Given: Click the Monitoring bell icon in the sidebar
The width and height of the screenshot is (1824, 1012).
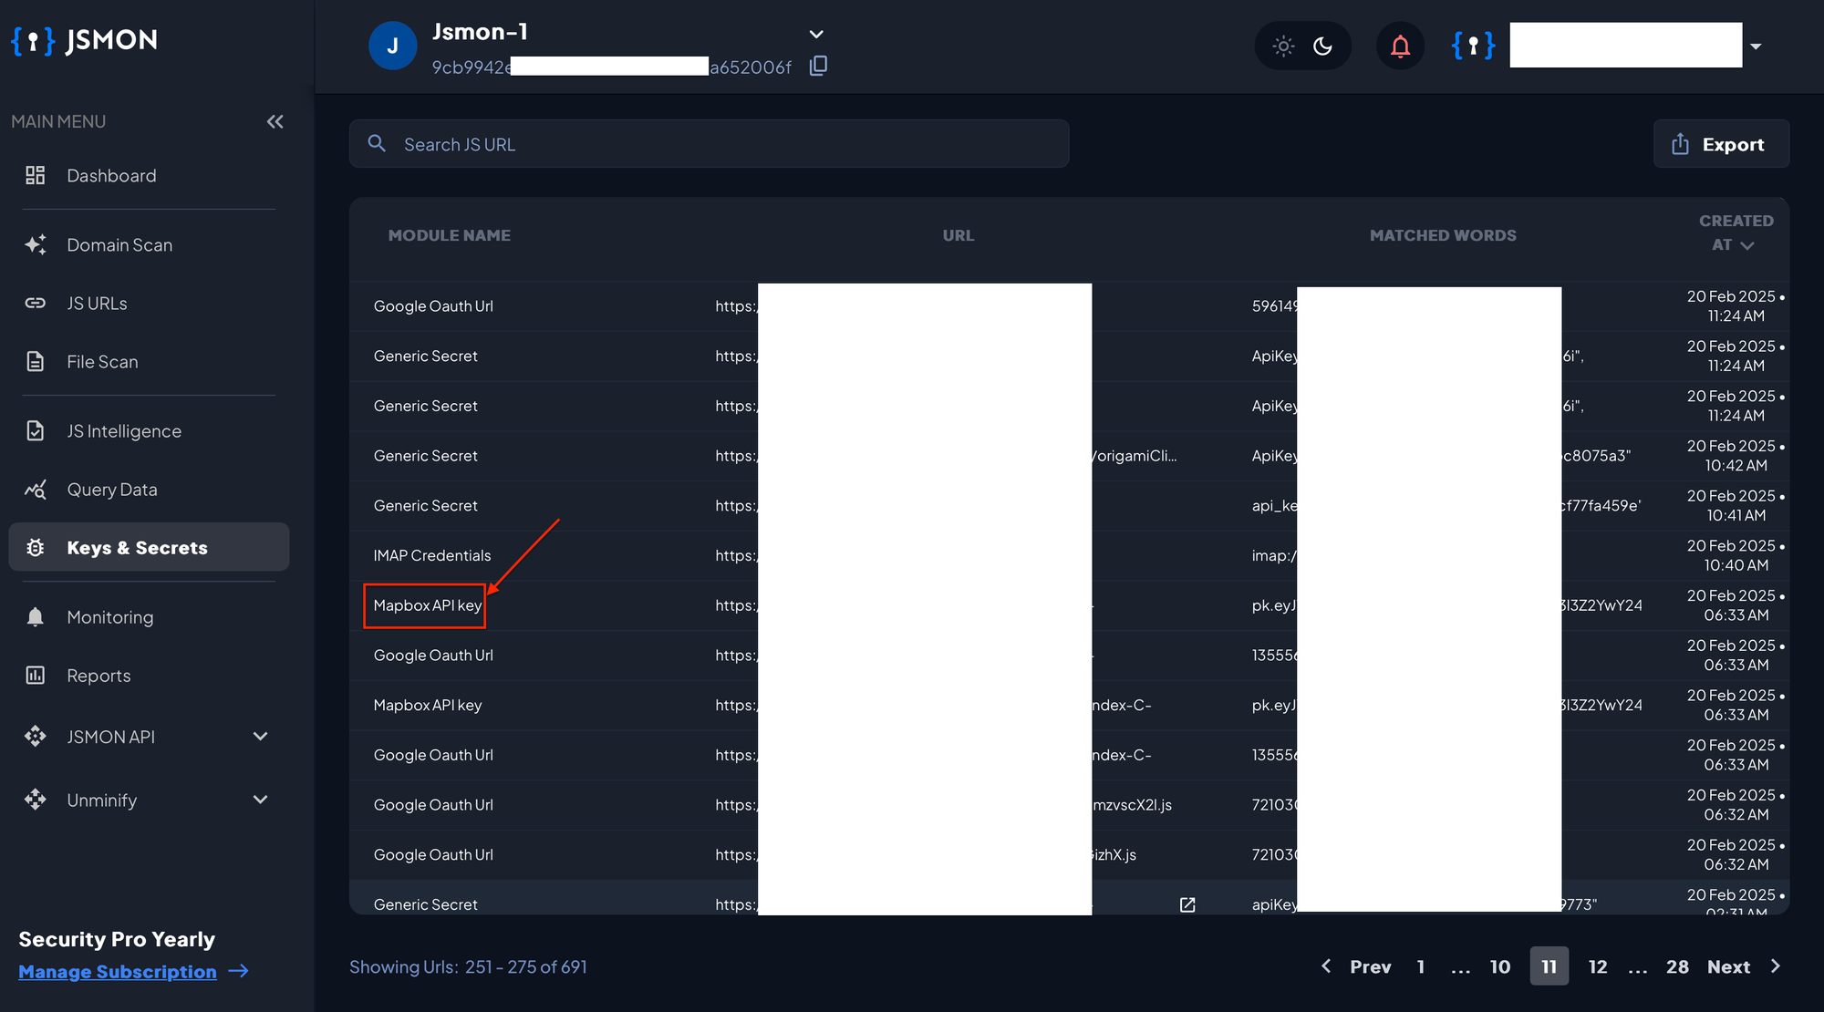Looking at the screenshot, I should (35, 616).
